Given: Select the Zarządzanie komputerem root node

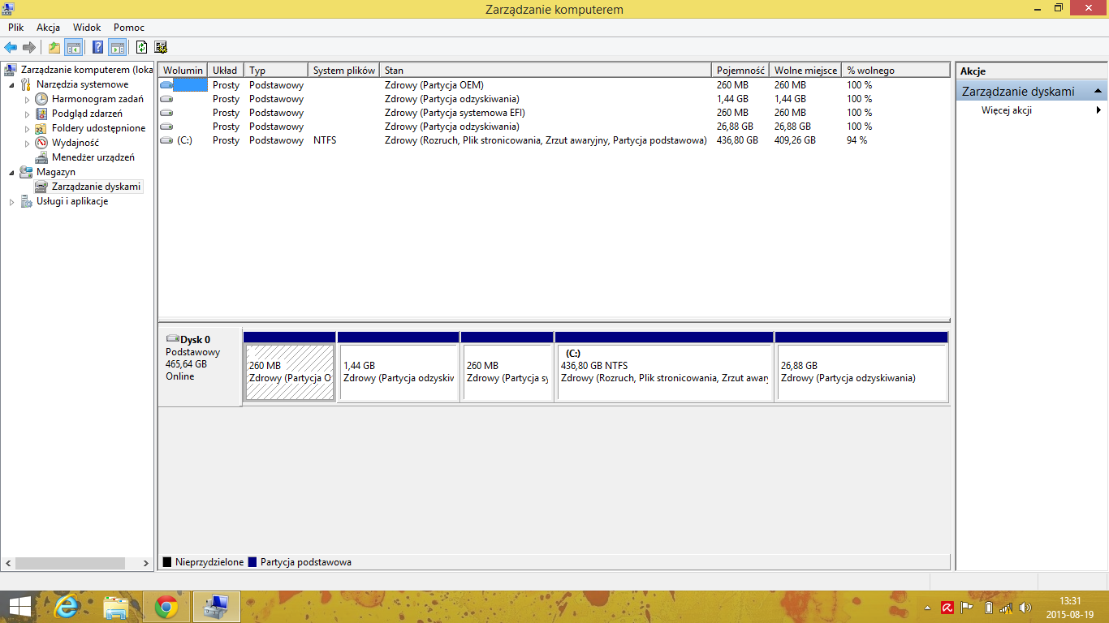Looking at the screenshot, I should 87,70.
